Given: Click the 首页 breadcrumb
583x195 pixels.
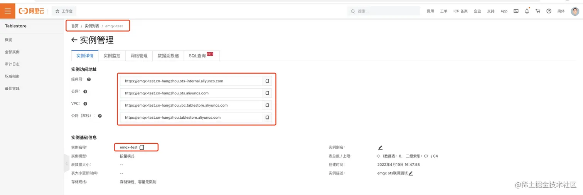Looking at the screenshot, I should coord(75,26).
